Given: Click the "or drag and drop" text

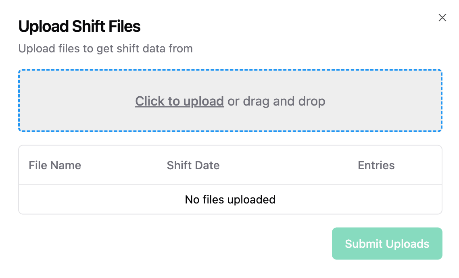Looking at the screenshot, I should tap(276, 101).
